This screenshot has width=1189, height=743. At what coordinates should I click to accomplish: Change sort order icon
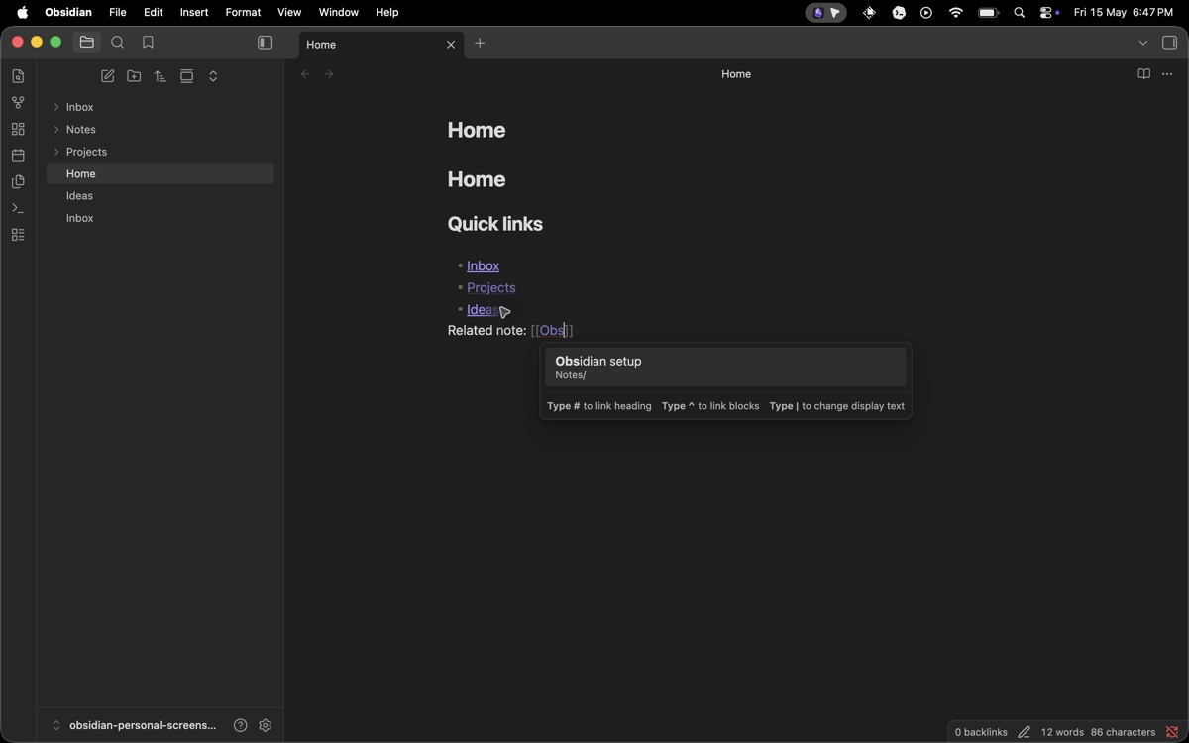161,76
